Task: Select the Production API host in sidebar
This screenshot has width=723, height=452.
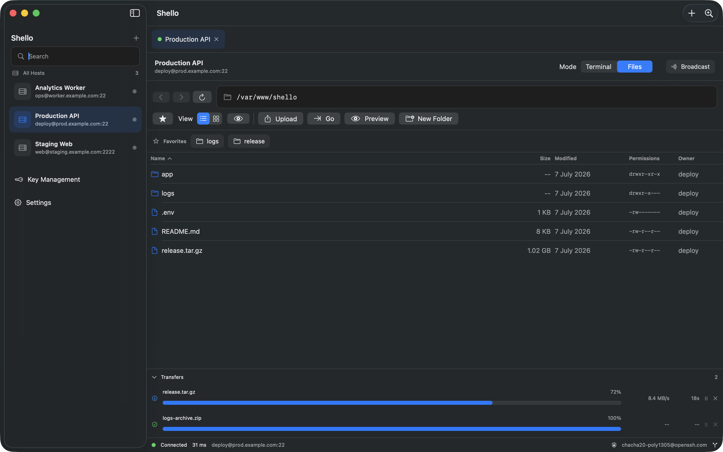Action: pos(75,120)
